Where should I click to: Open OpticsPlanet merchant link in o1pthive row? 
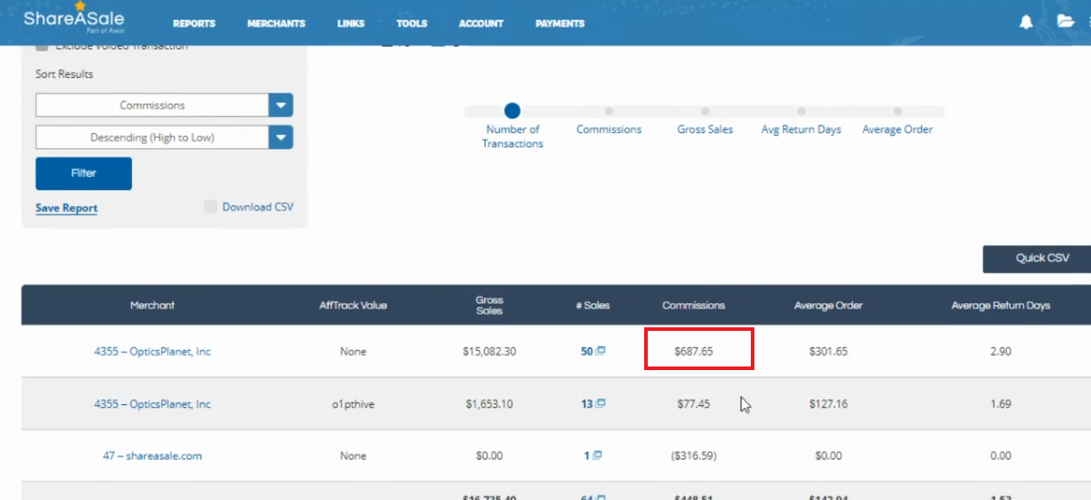[x=152, y=403]
